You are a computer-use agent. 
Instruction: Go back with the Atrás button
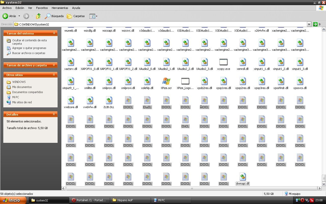coord(9,16)
